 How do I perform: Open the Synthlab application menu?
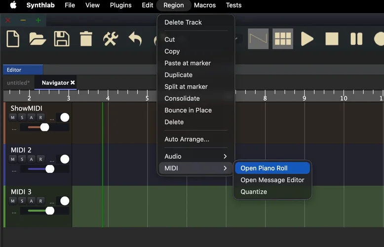40,5
